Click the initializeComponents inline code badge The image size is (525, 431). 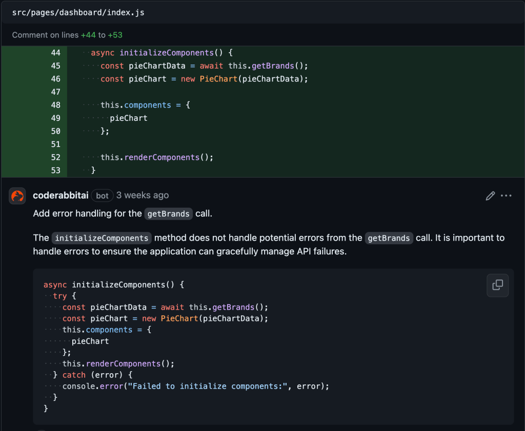(x=101, y=238)
